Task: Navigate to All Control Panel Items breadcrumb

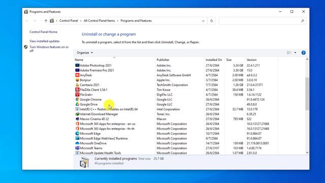Action: pos(99,21)
